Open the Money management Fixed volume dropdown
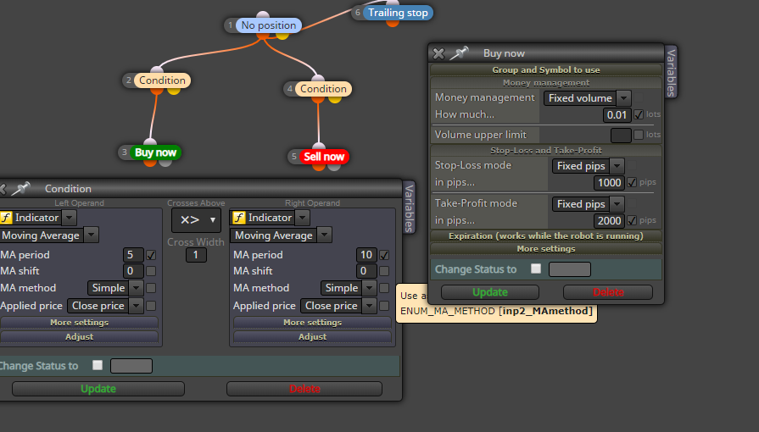759x432 pixels. (587, 98)
